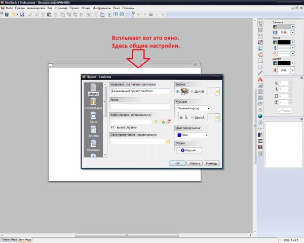Screen dimensions: 304x243
Task: Click the OK button in dialog
Action: [177, 164]
